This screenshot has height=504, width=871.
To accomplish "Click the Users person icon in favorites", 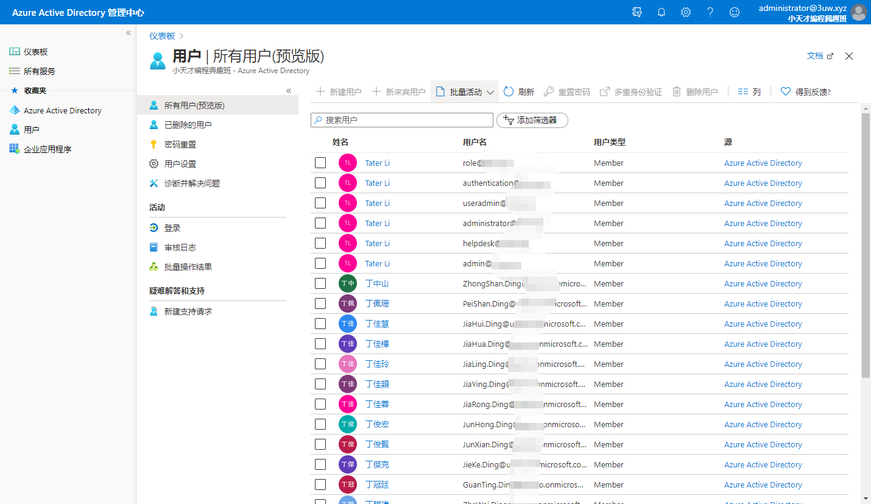I will pyautogui.click(x=15, y=130).
